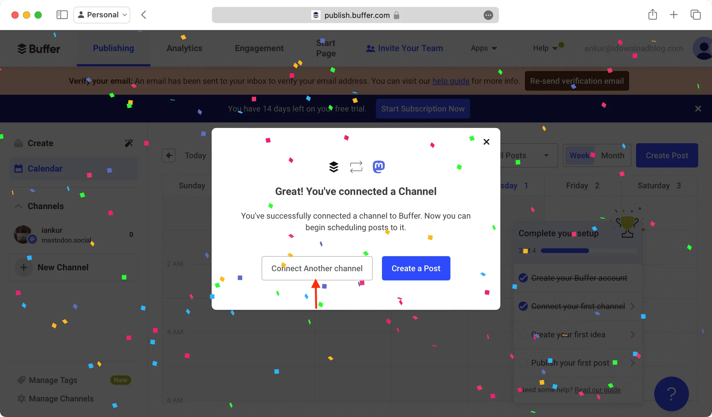712x417 pixels.
Task: Expand the Apps dropdown menu
Action: tap(484, 48)
